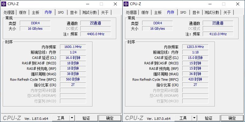Open 测試分數 tab in right CPU-Z window

[212, 12]
